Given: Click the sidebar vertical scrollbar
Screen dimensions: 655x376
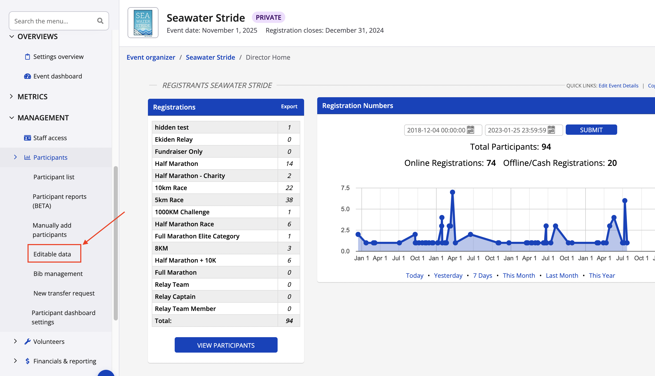Looking at the screenshot, I should click(116, 243).
